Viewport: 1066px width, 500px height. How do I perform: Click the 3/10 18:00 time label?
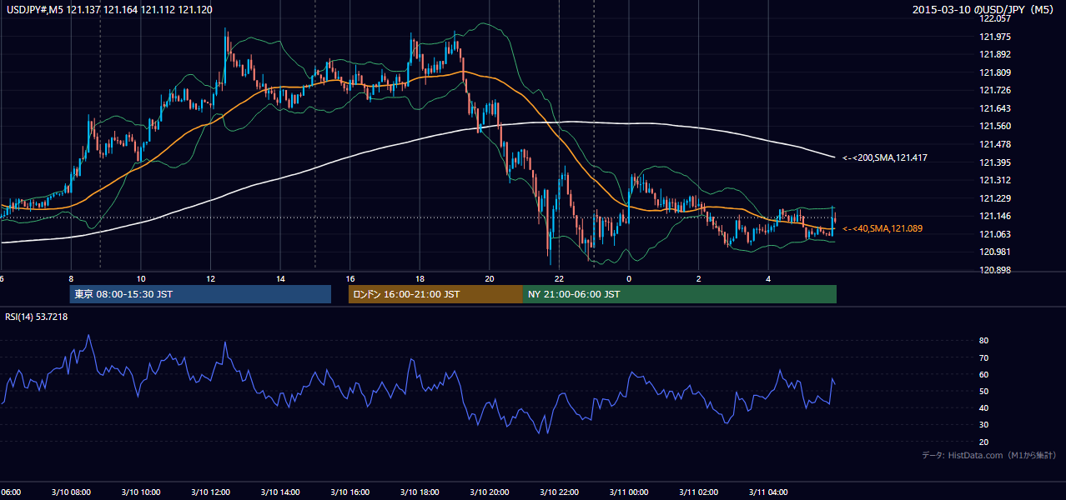point(420,492)
